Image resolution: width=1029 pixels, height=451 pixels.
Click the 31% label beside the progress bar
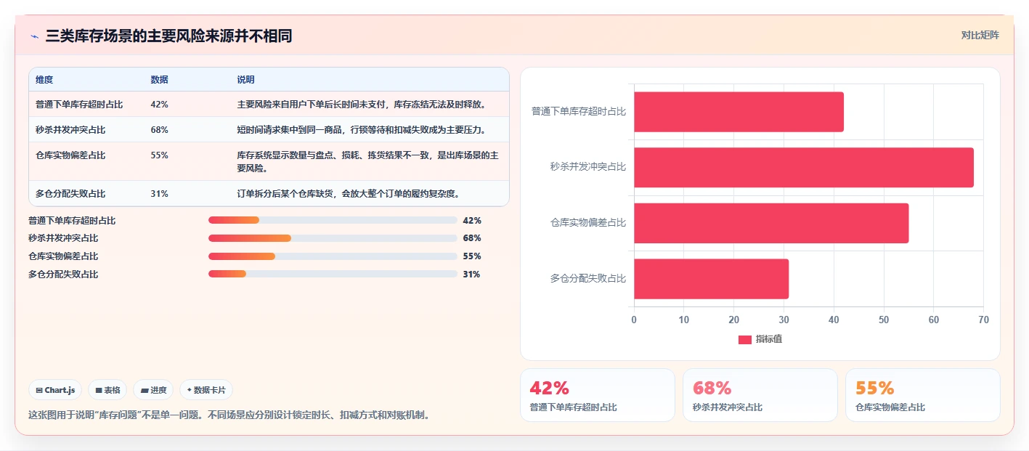[471, 275]
